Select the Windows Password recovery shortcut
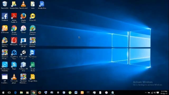169x95 pixels. 33,30
